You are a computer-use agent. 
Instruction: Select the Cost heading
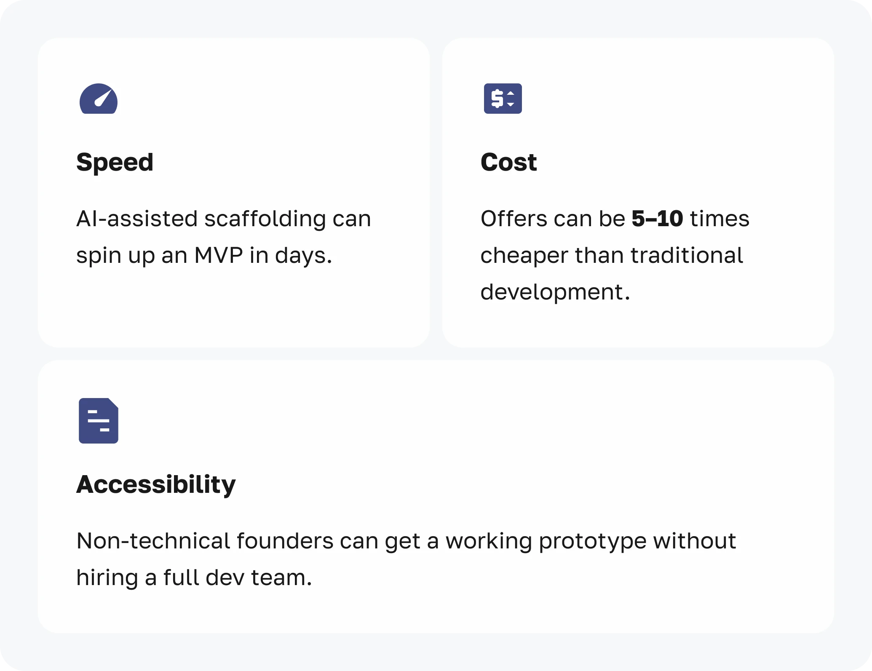coord(508,162)
